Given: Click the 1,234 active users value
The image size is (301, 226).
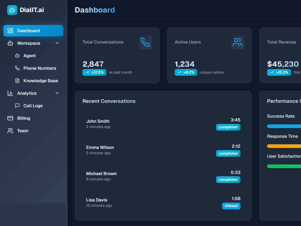Looking at the screenshot, I should coord(185,64).
